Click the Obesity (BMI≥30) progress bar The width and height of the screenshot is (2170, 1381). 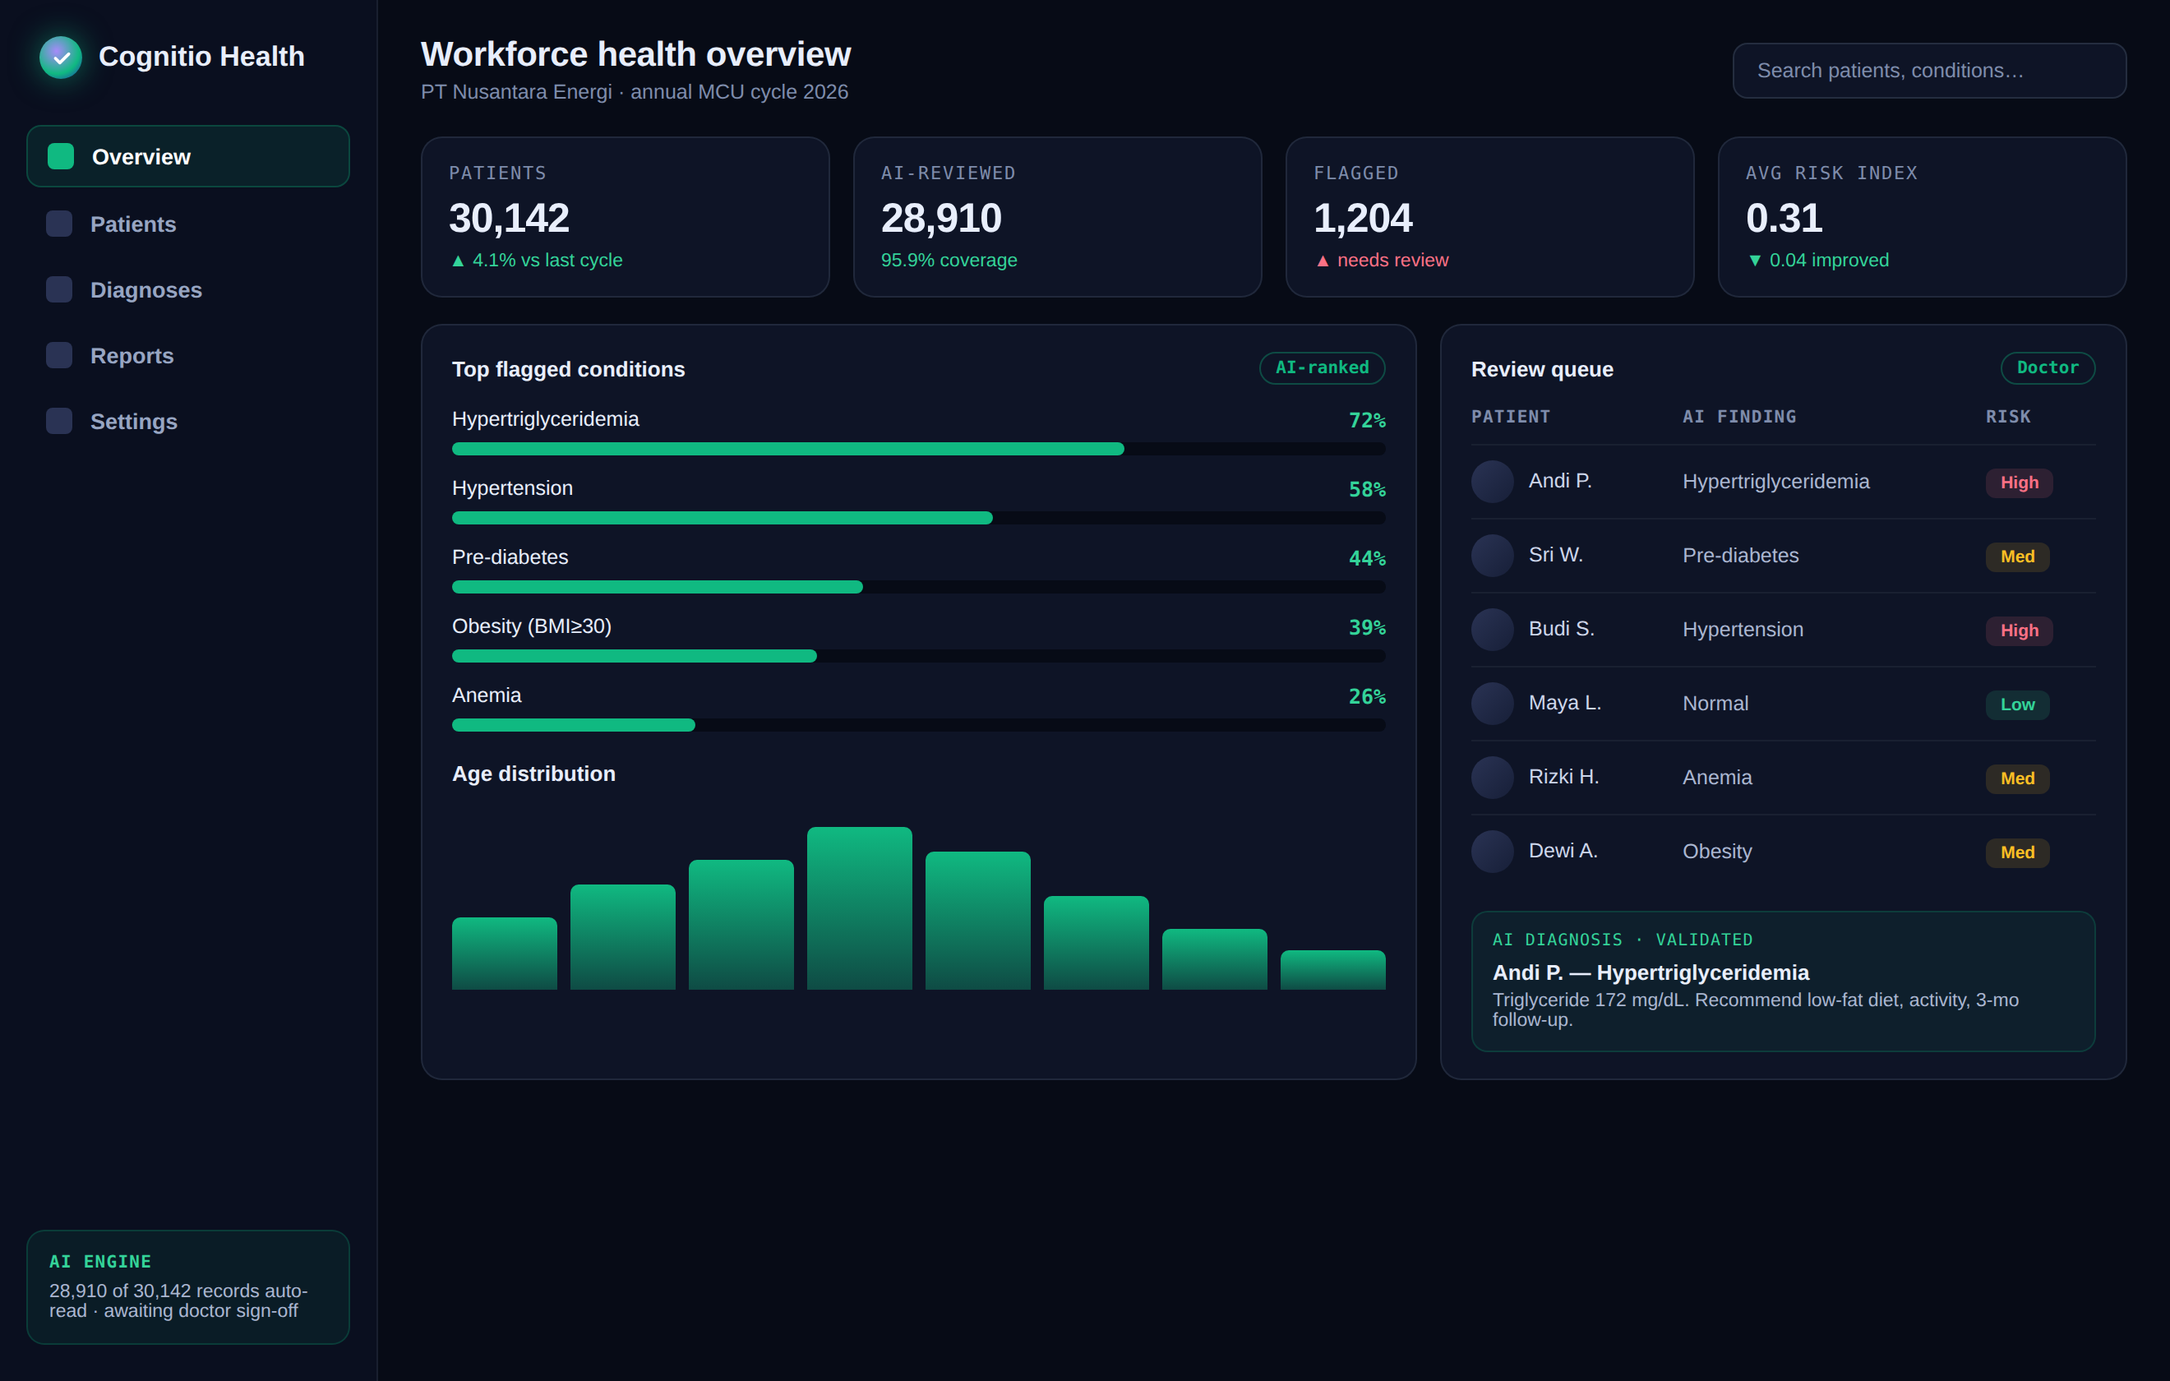(918, 655)
